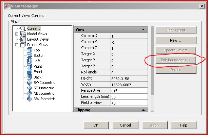Click the Camera Y value -1

129,42
